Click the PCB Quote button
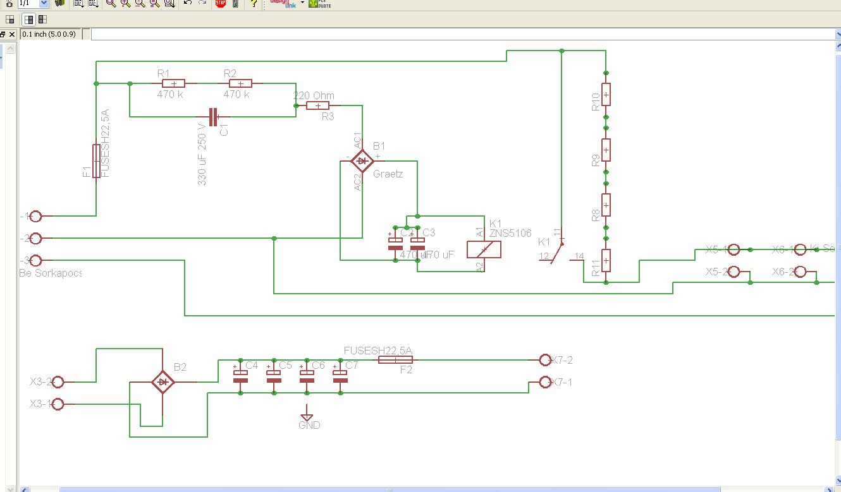The height and width of the screenshot is (492, 841). point(319,3)
